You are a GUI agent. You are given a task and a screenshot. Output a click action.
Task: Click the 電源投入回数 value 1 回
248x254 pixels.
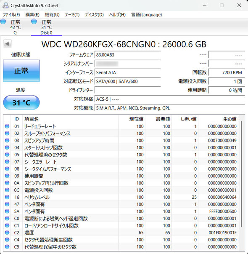227,81
